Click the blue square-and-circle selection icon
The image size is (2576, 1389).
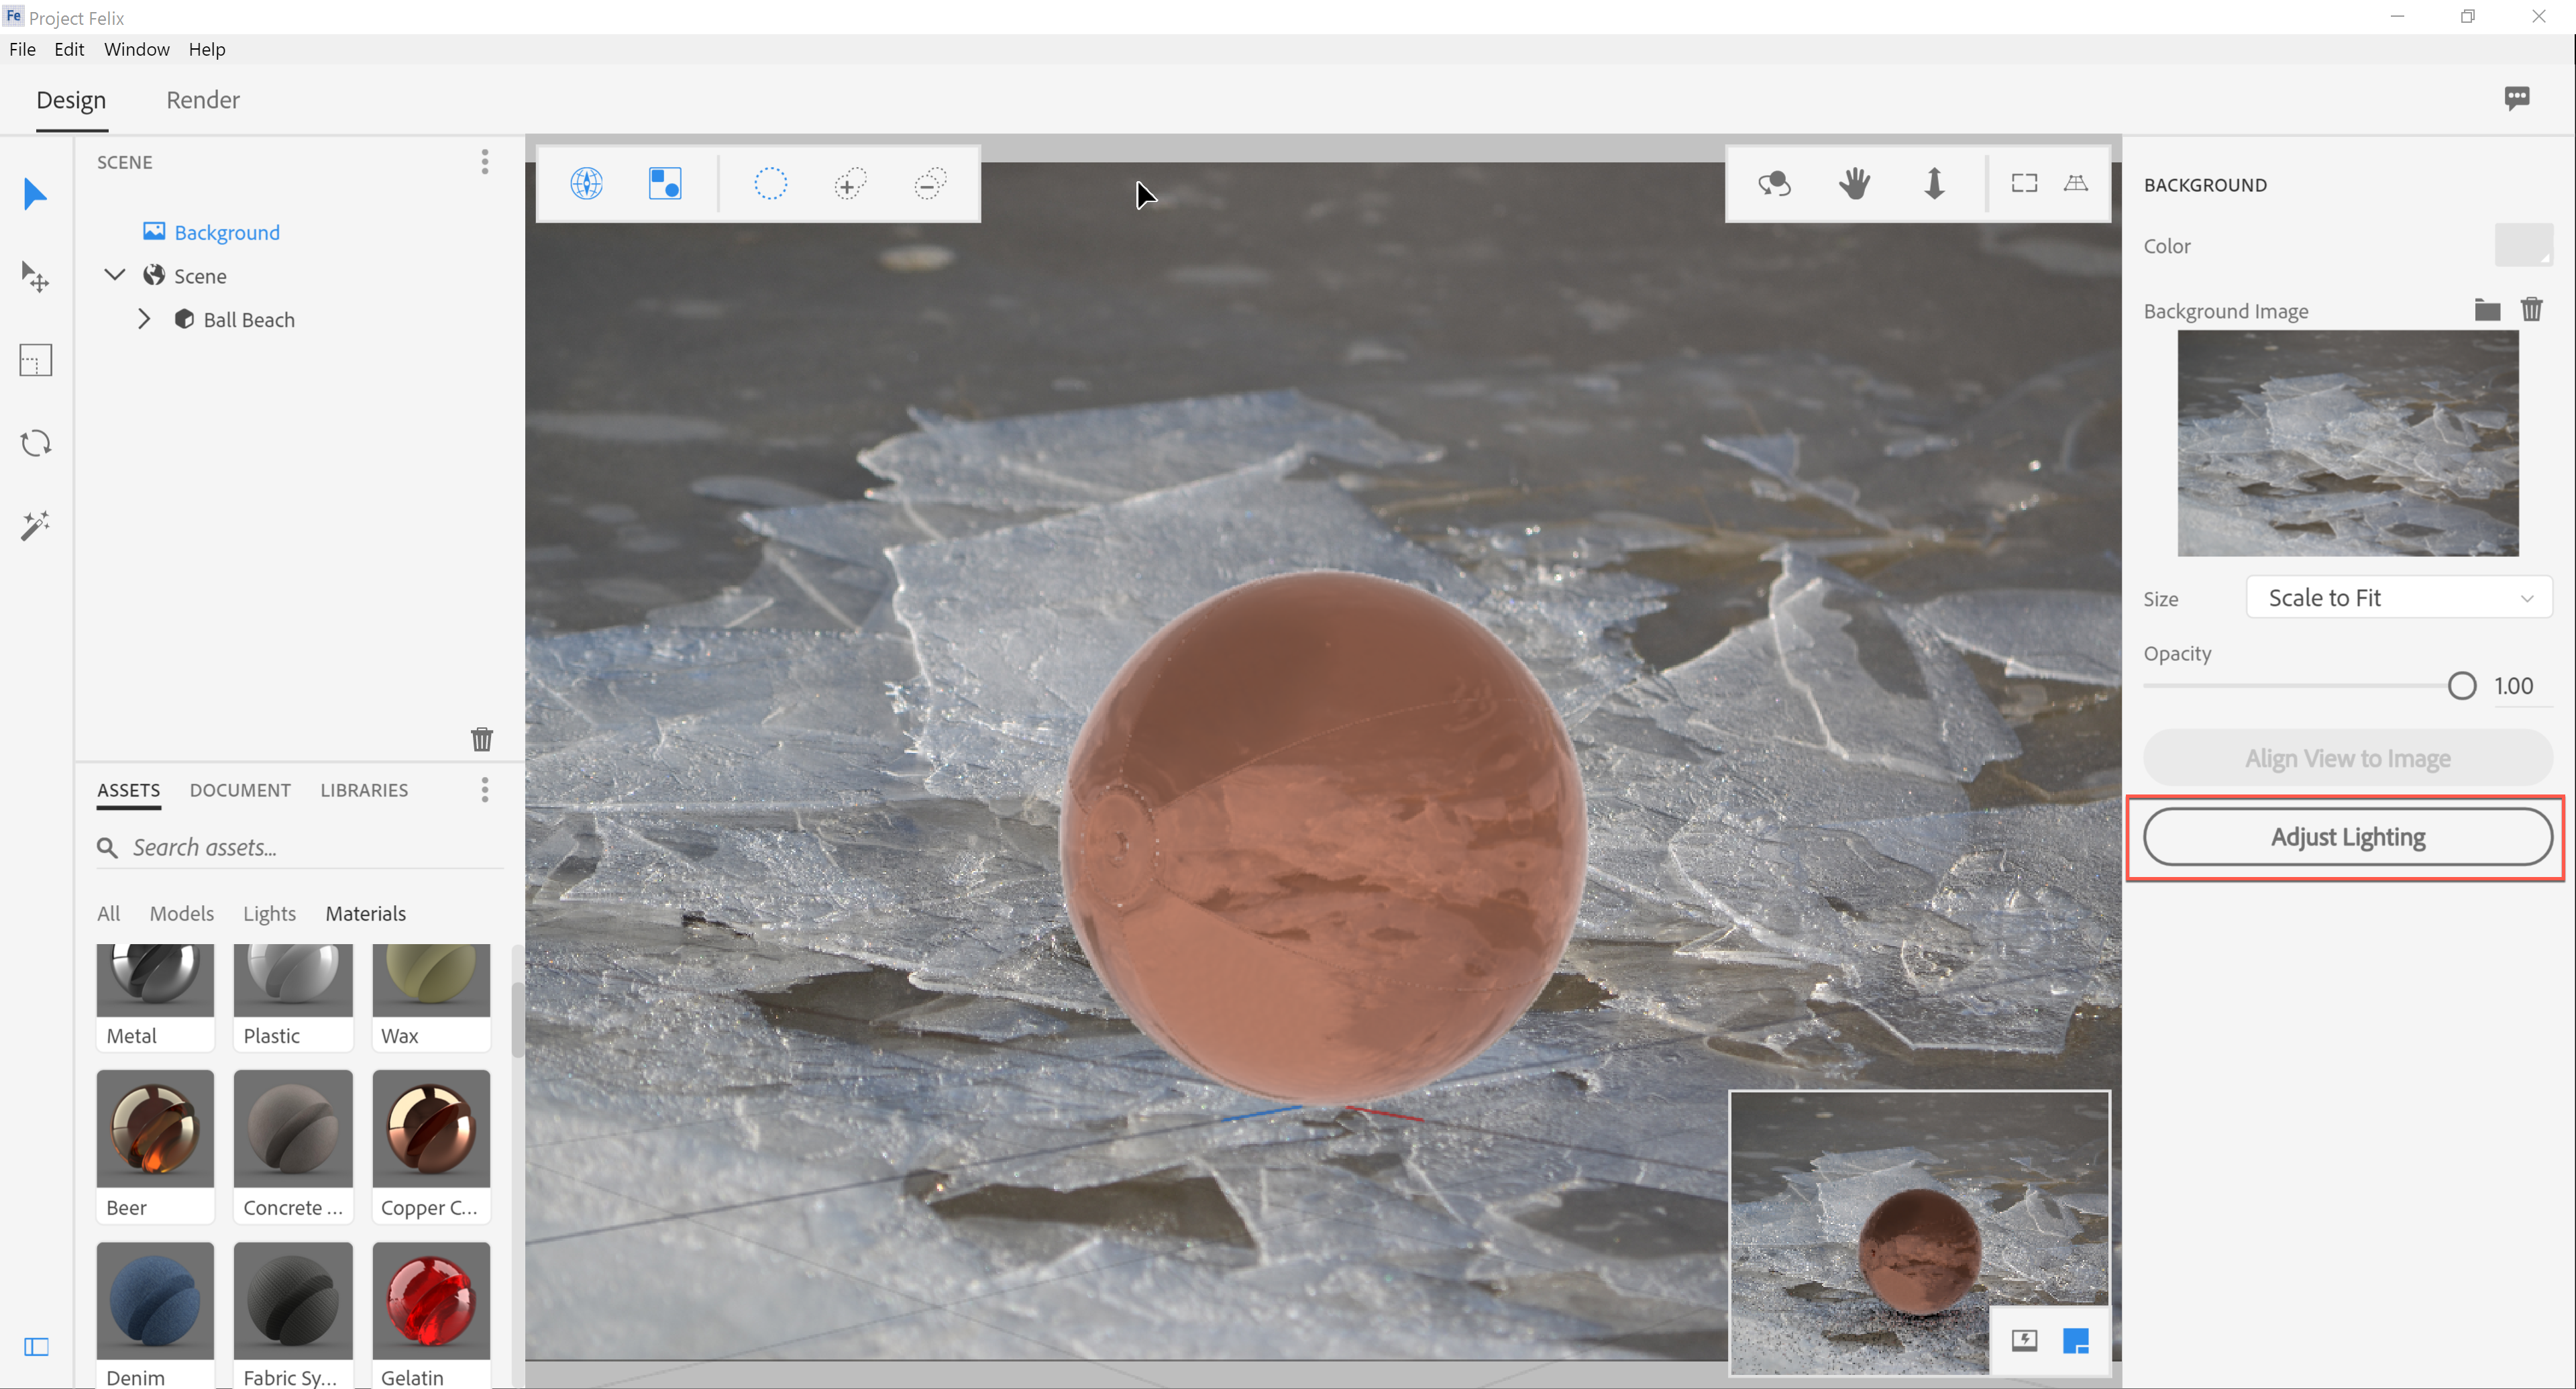click(x=665, y=184)
